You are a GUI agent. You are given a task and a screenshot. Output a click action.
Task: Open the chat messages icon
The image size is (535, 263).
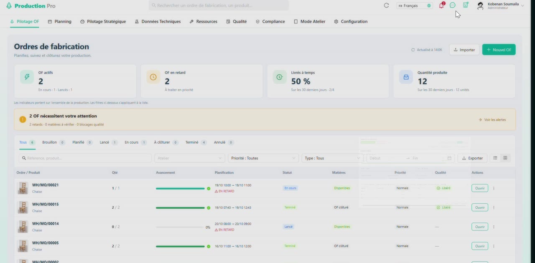coord(452,5)
